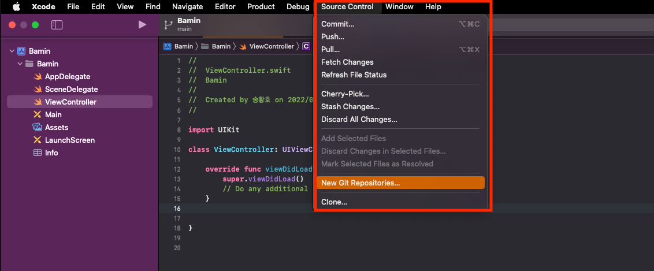The height and width of the screenshot is (271, 654).
Task: Open the Apple menu
Action: (16, 7)
